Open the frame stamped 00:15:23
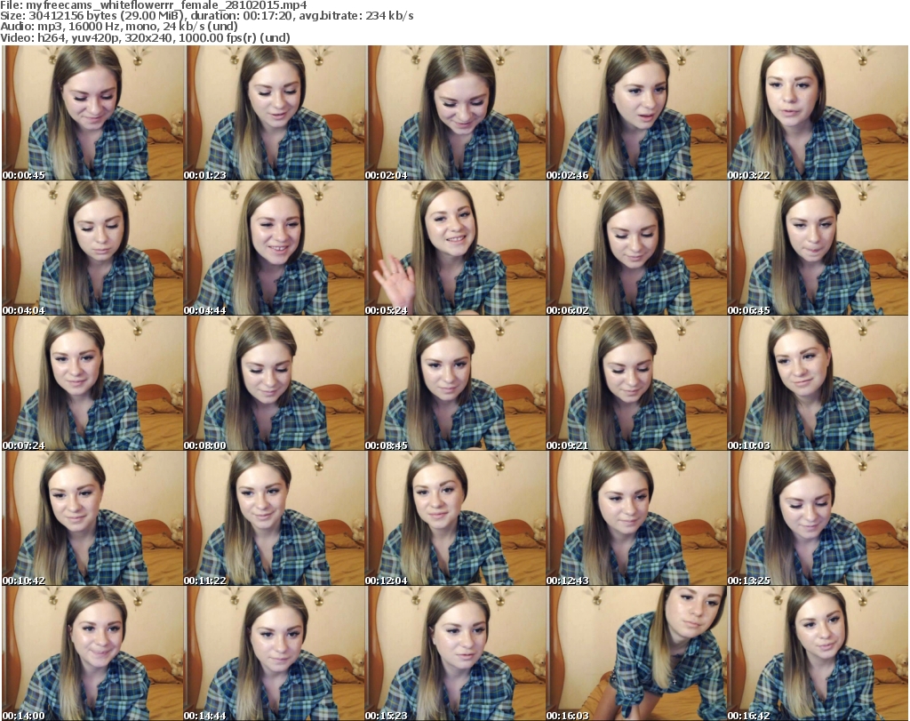 [x=455, y=653]
